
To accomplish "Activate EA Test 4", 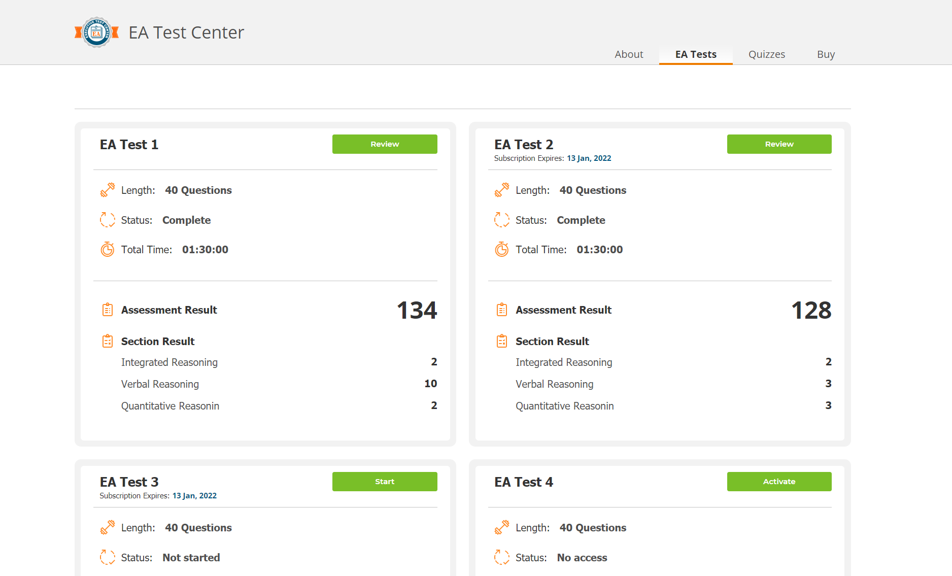I will [x=779, y=482].
